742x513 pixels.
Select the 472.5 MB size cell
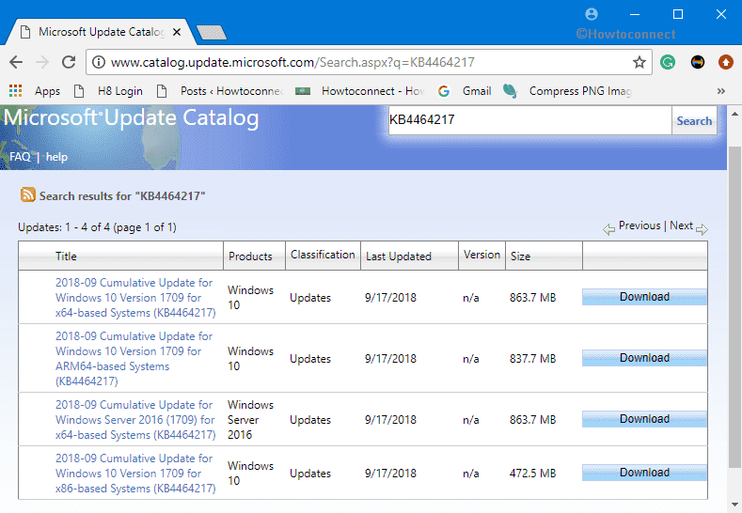[533, 473]
